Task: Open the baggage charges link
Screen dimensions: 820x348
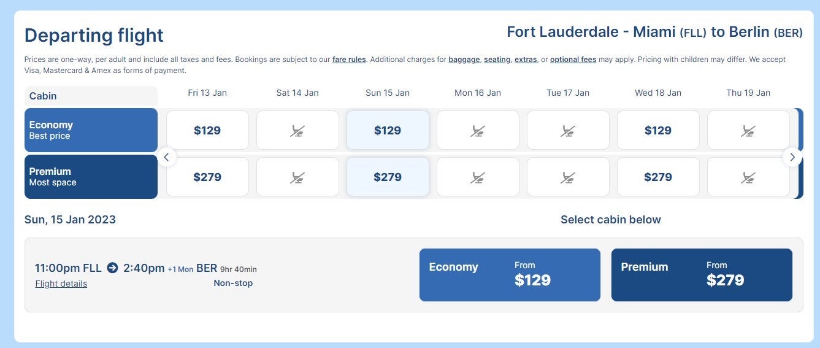Action: click(x=464, y=60)
